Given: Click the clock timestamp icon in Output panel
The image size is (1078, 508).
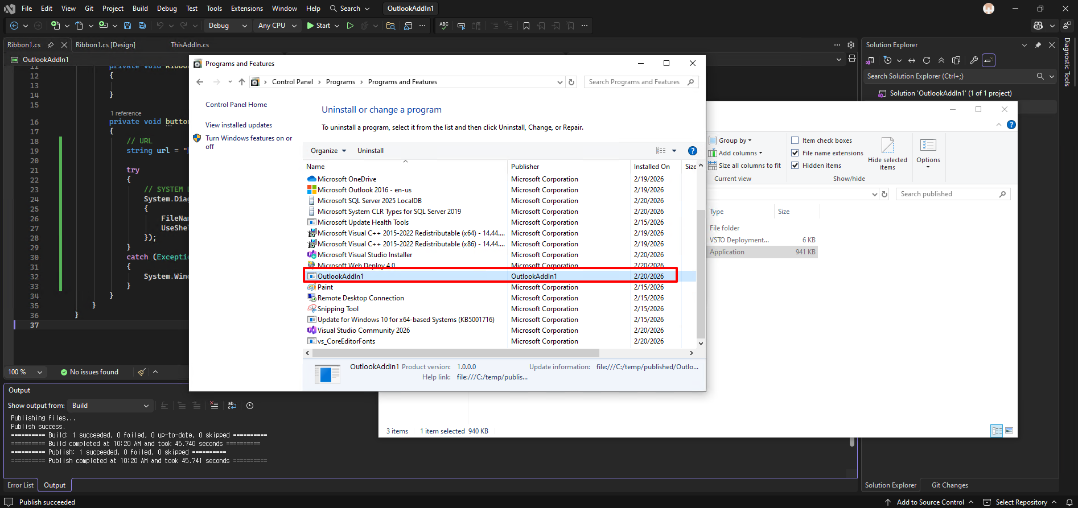Looking at the screenshot, I should 250,406.
